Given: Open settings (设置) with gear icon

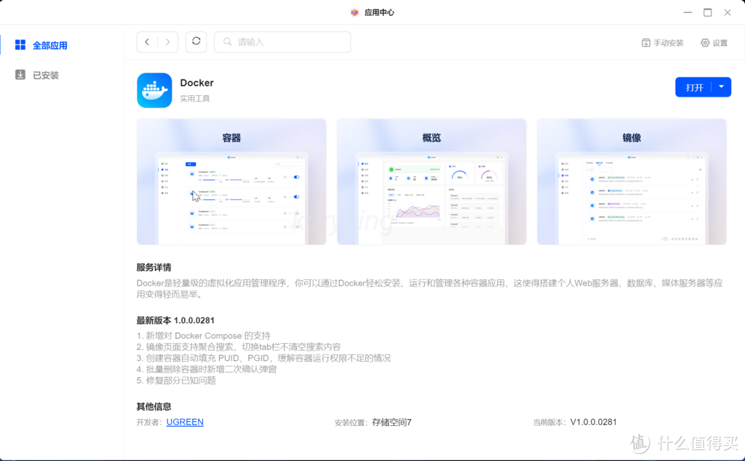Looking at the screenshot, I should tap(714, 43).
